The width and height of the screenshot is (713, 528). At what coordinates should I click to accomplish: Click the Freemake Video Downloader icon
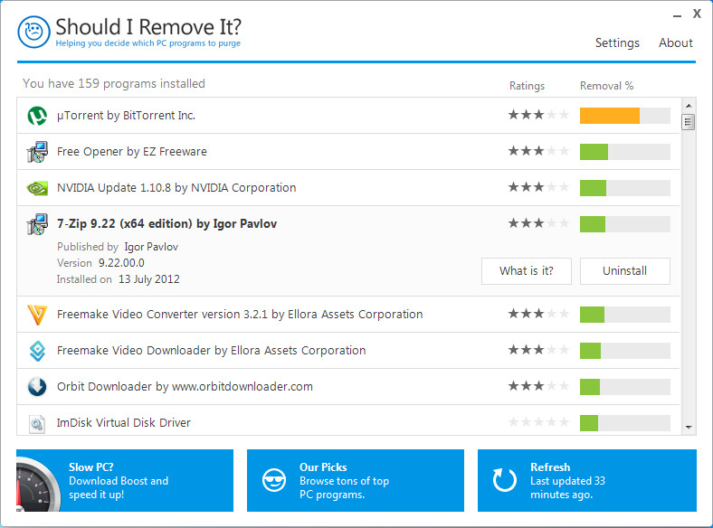point(37,351)
